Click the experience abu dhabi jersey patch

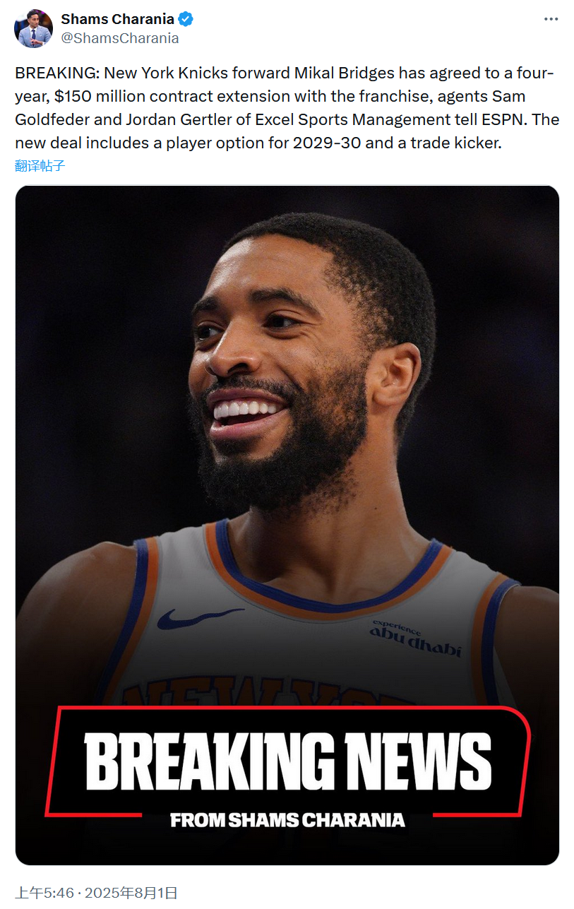coord(416,638)
